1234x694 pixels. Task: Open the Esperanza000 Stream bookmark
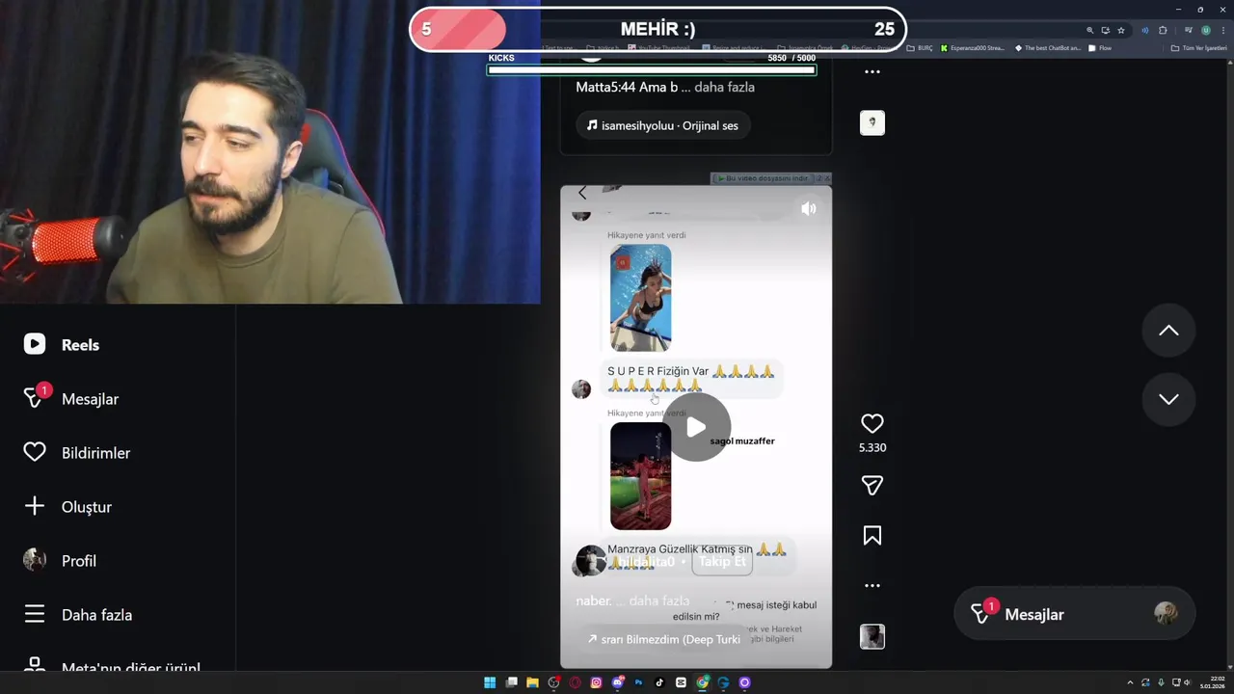click(973, 48)
